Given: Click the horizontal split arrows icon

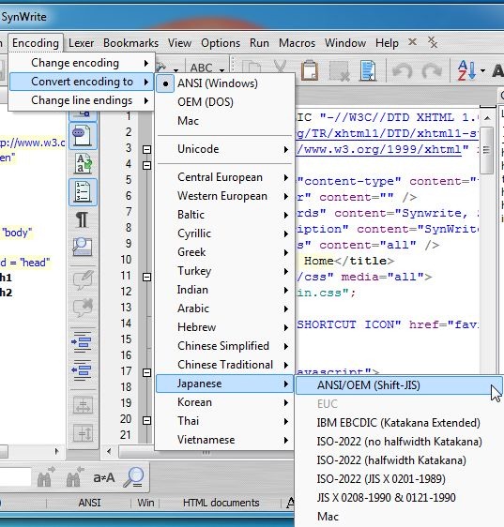Looking at the screenshot, I should (x=83, y=405).
